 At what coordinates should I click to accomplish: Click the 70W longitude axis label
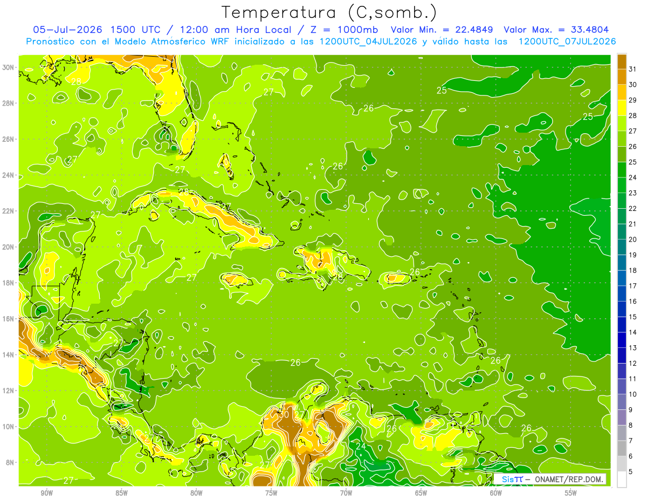[346, 493]
